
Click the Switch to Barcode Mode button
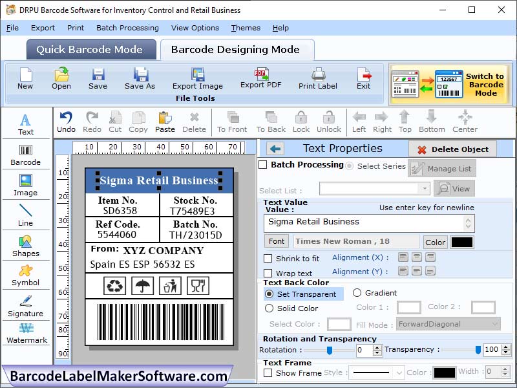(450, 85)
